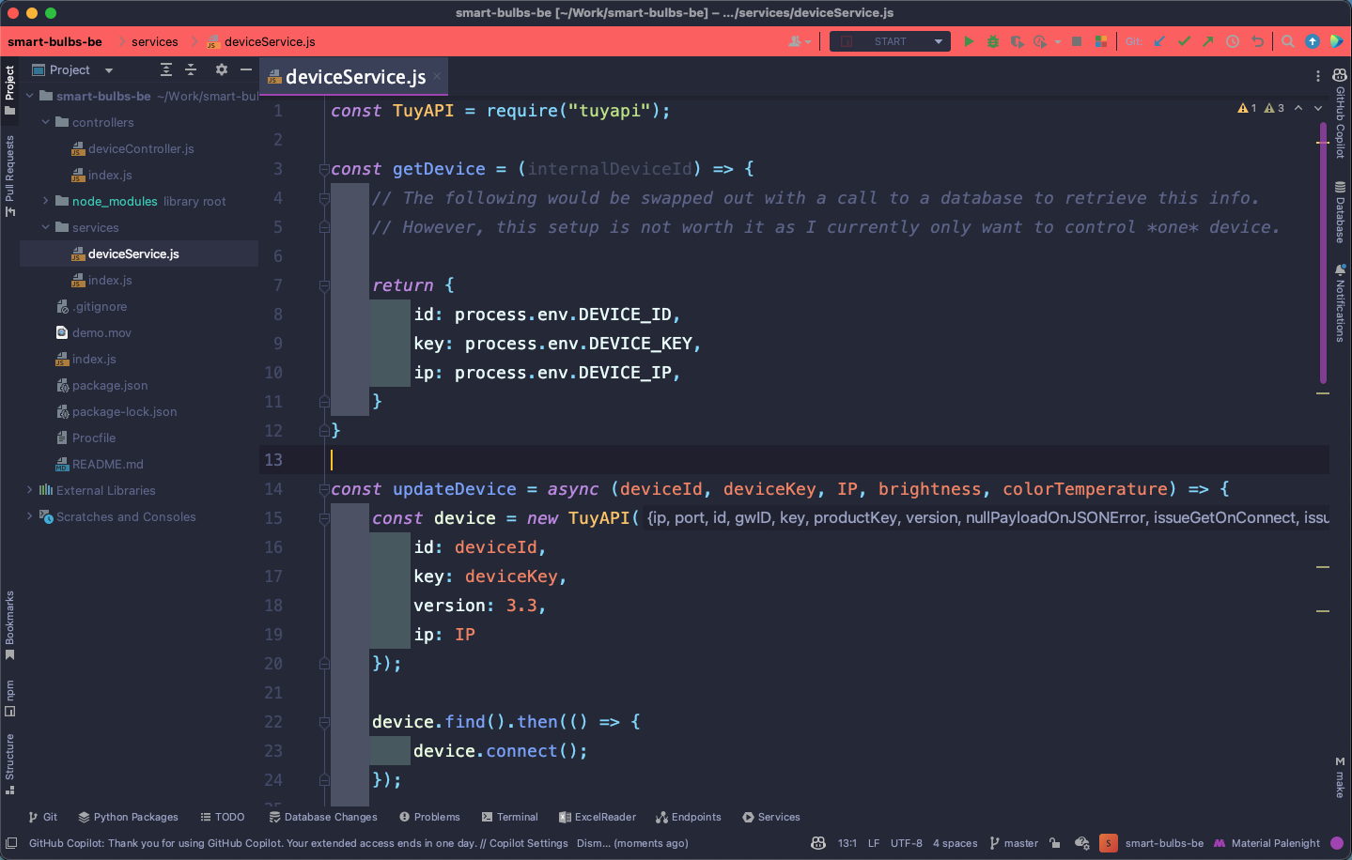
Task: Open Project panel settings gear
Action: pos(222,69)
